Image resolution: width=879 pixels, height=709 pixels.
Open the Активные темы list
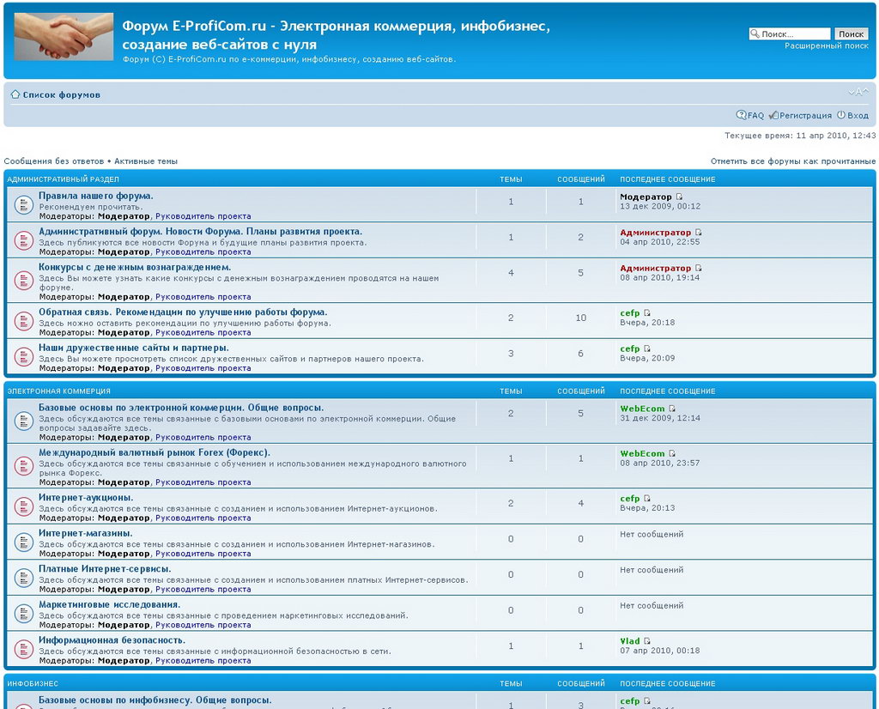pos(146,161)
